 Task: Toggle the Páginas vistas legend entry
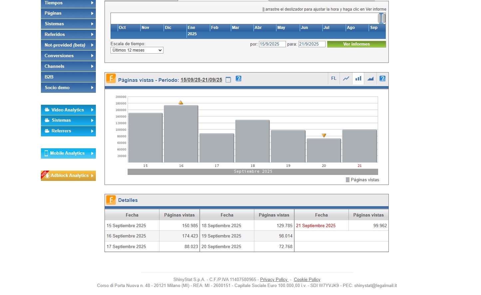[362, 180]
